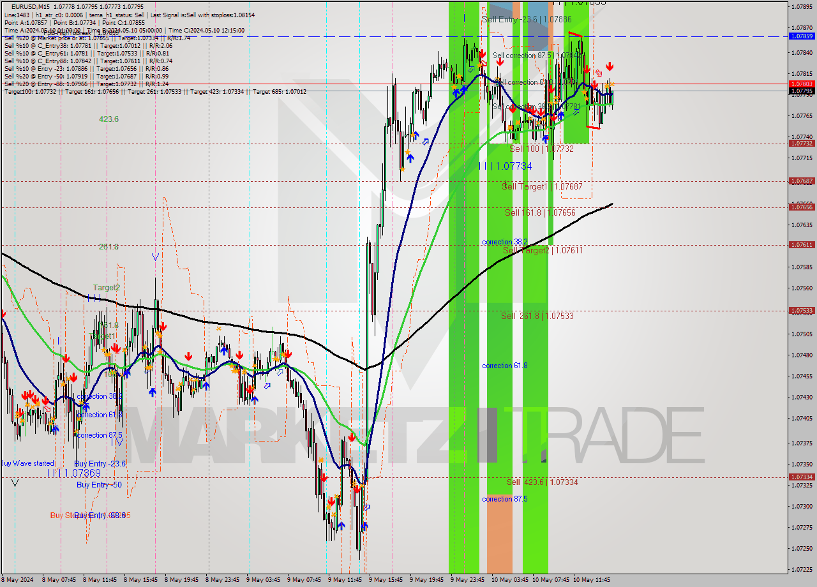This screenshot has height=587, width=817.
Task: Click the 1.07687 price tag on axis
Action: pos(802,181)
